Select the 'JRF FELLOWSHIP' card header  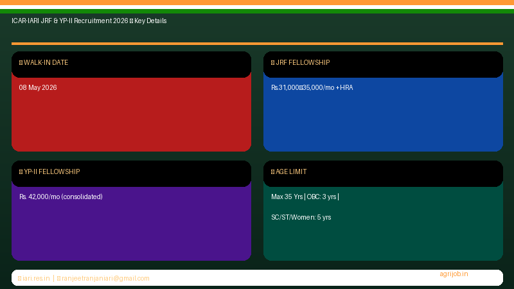pyautogui.click(x=383, y=64)
